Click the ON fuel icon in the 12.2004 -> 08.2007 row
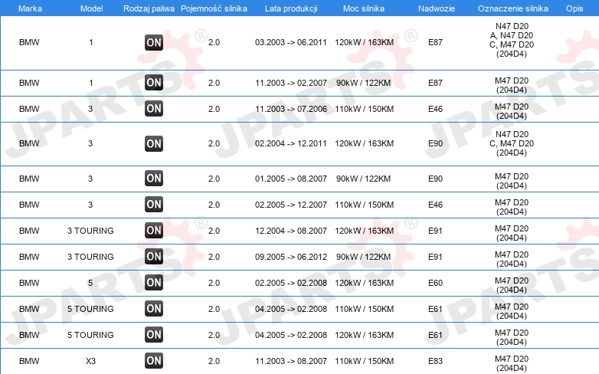Screen dimensions: 599x374 pos(154,230)
